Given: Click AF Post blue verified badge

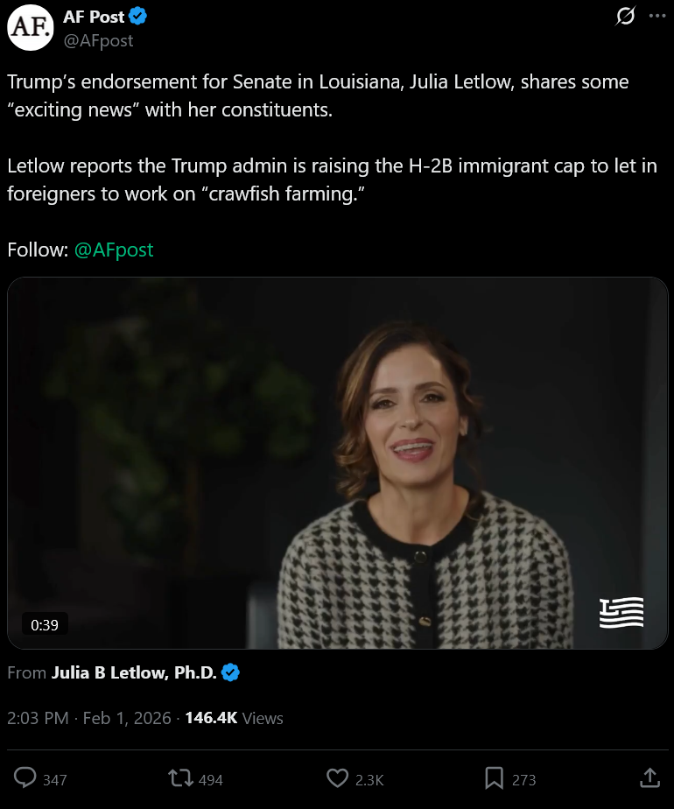Looking at the screenshot, I should point(137,17).
